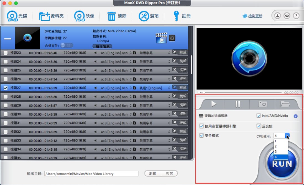Click the scissors trim icon for 標題33
Image resolution: width=304 pixels, height=185 pixels.
[175, 140]
